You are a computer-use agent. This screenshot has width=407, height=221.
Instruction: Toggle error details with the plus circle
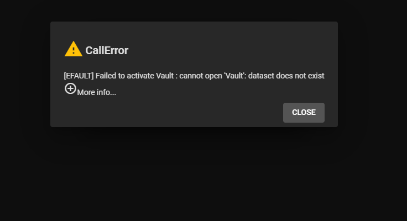tap(70, 89)
